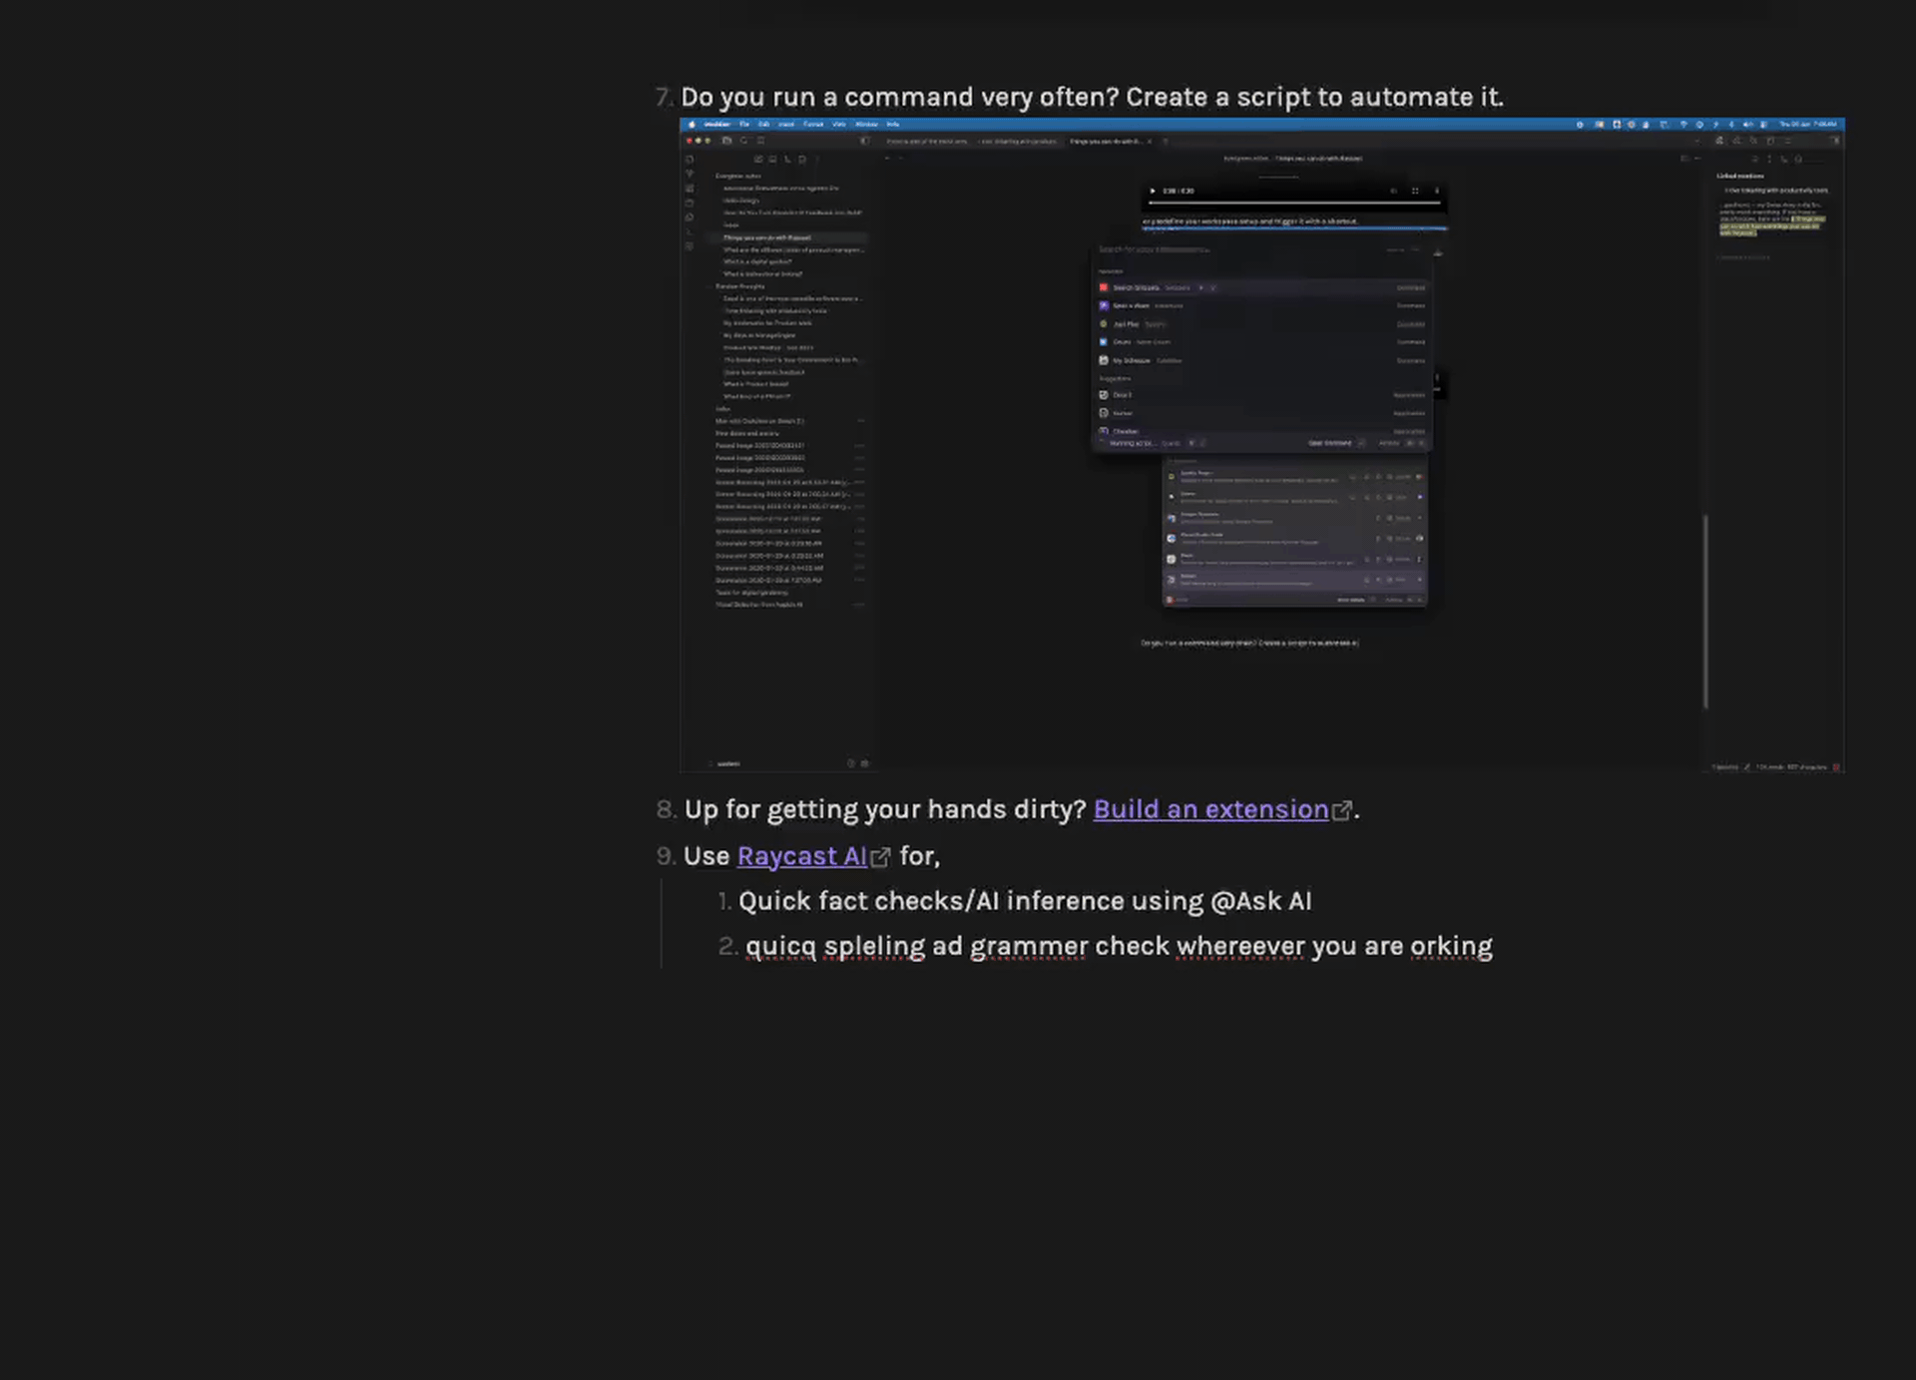Click the Raycast AI hyperlink
The width and height of the screenshot is (1916, 1380).
tap(801, 856)
